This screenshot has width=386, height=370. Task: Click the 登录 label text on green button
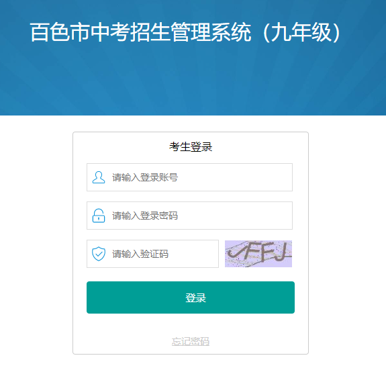pos(196,298)
